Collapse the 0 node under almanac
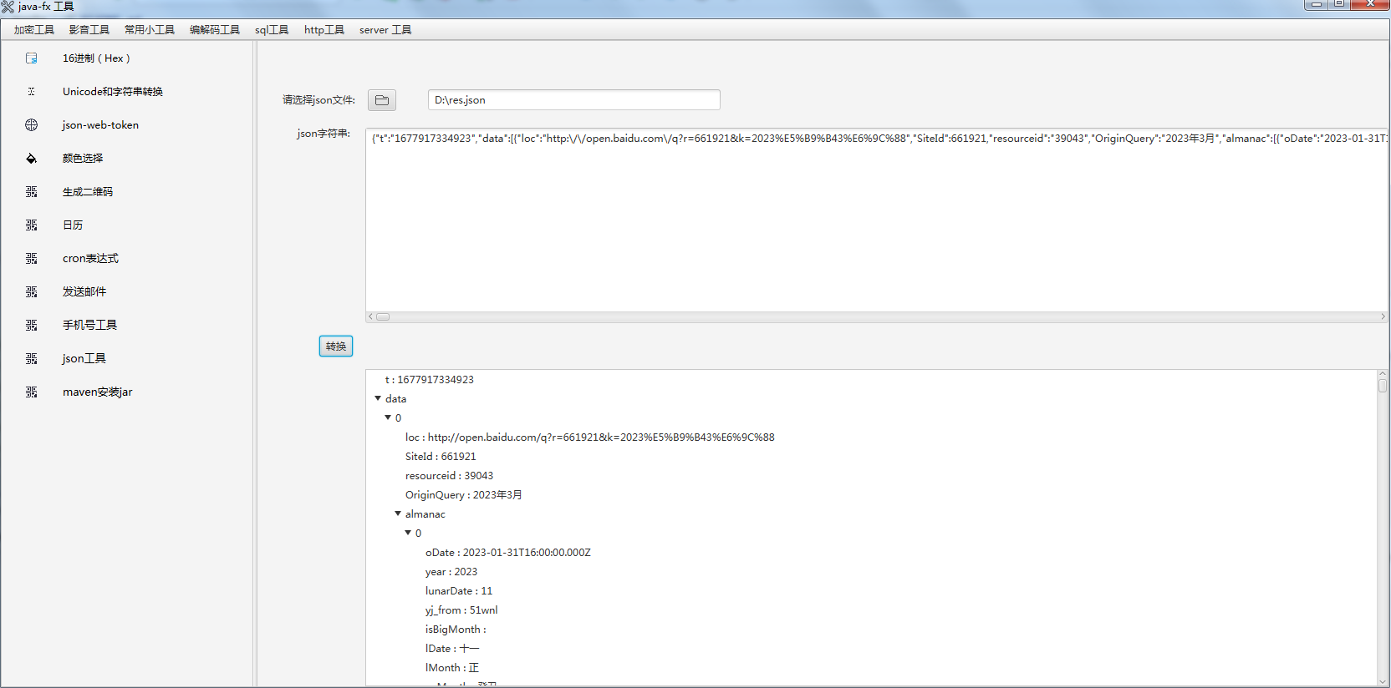 pos(408,533)
